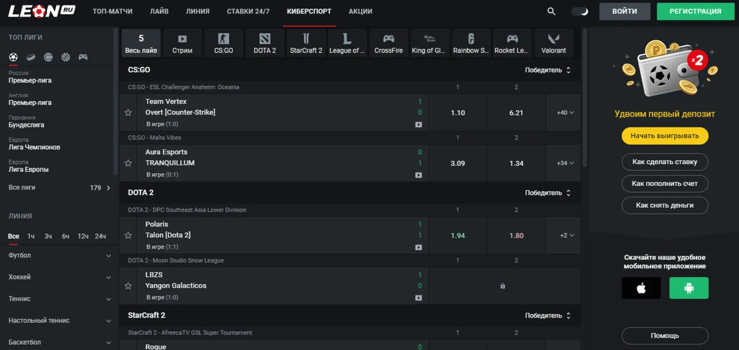The width and height of the screenshot is (739, 350).
Task: Filter by CrossFire game tile
Action: pyautogui.click(x=389, y=43)
